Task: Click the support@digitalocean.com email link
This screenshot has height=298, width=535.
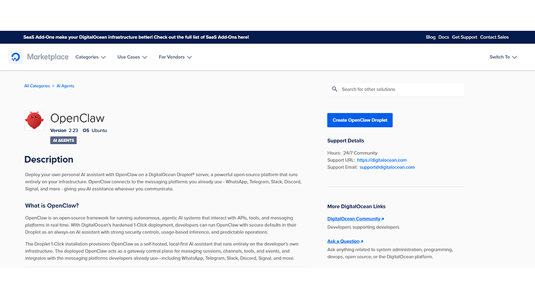Action: pos(387,167)
